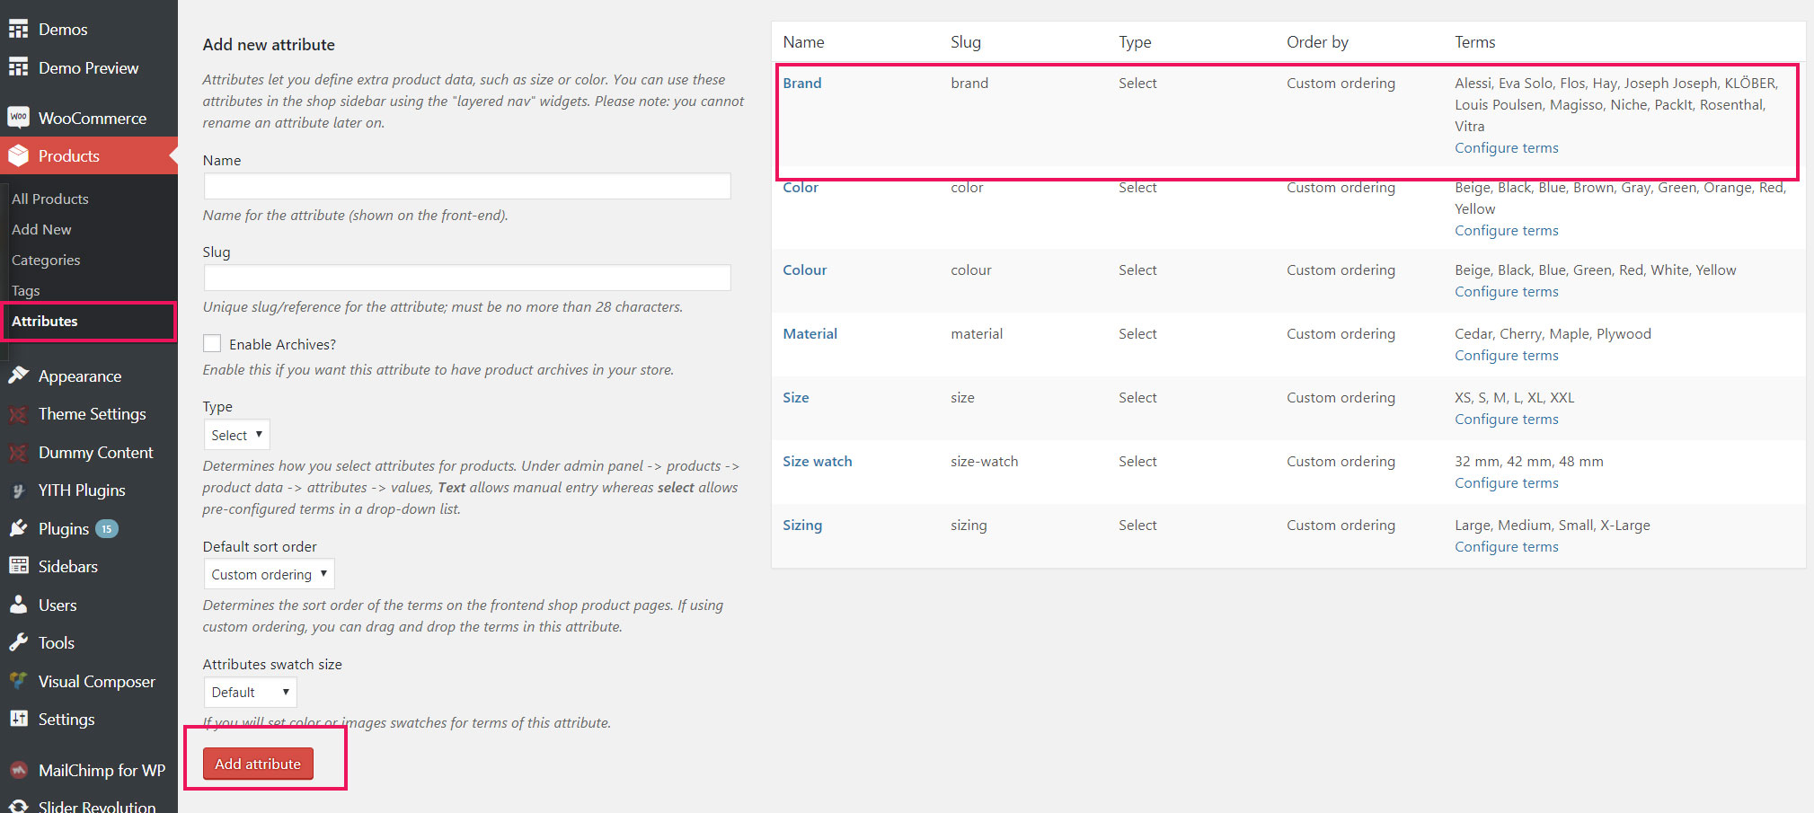Viewport: 1814px width, 813px height.
Task: Open All Products submenu item
Action: pyautogui.click(x=50, y=199)
